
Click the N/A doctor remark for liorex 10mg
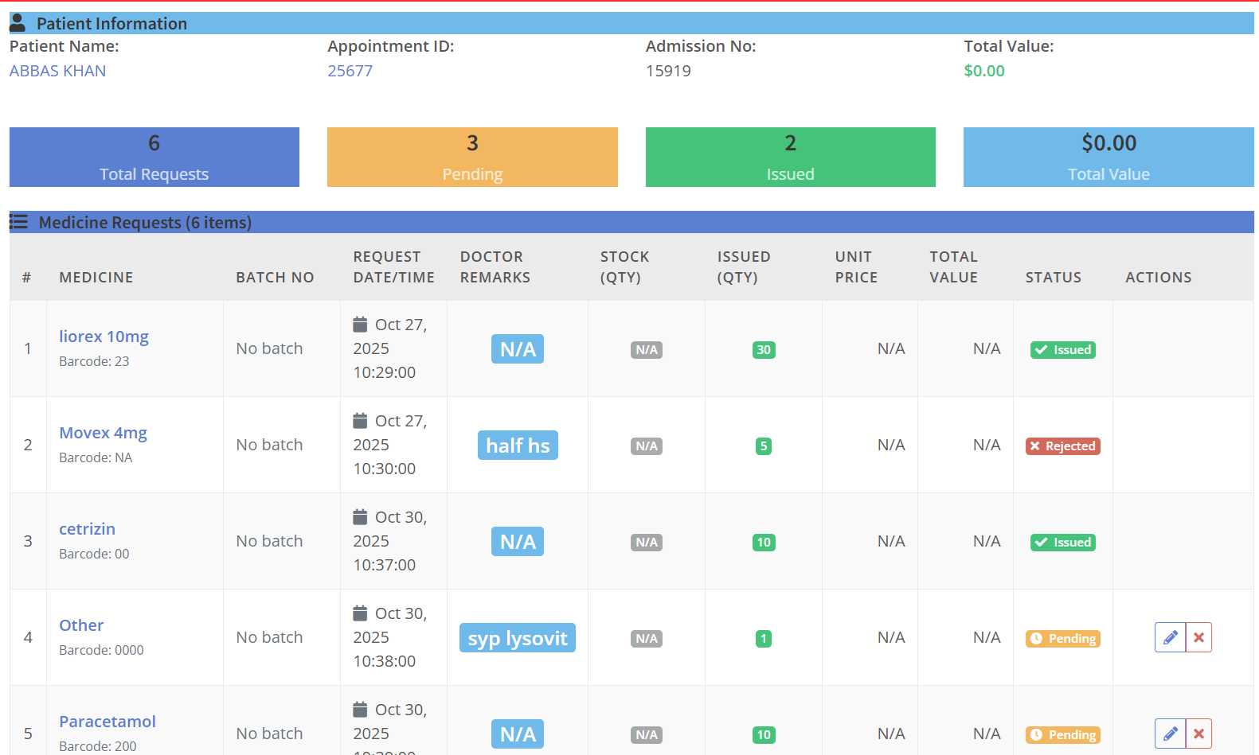(x=518, y=349)
